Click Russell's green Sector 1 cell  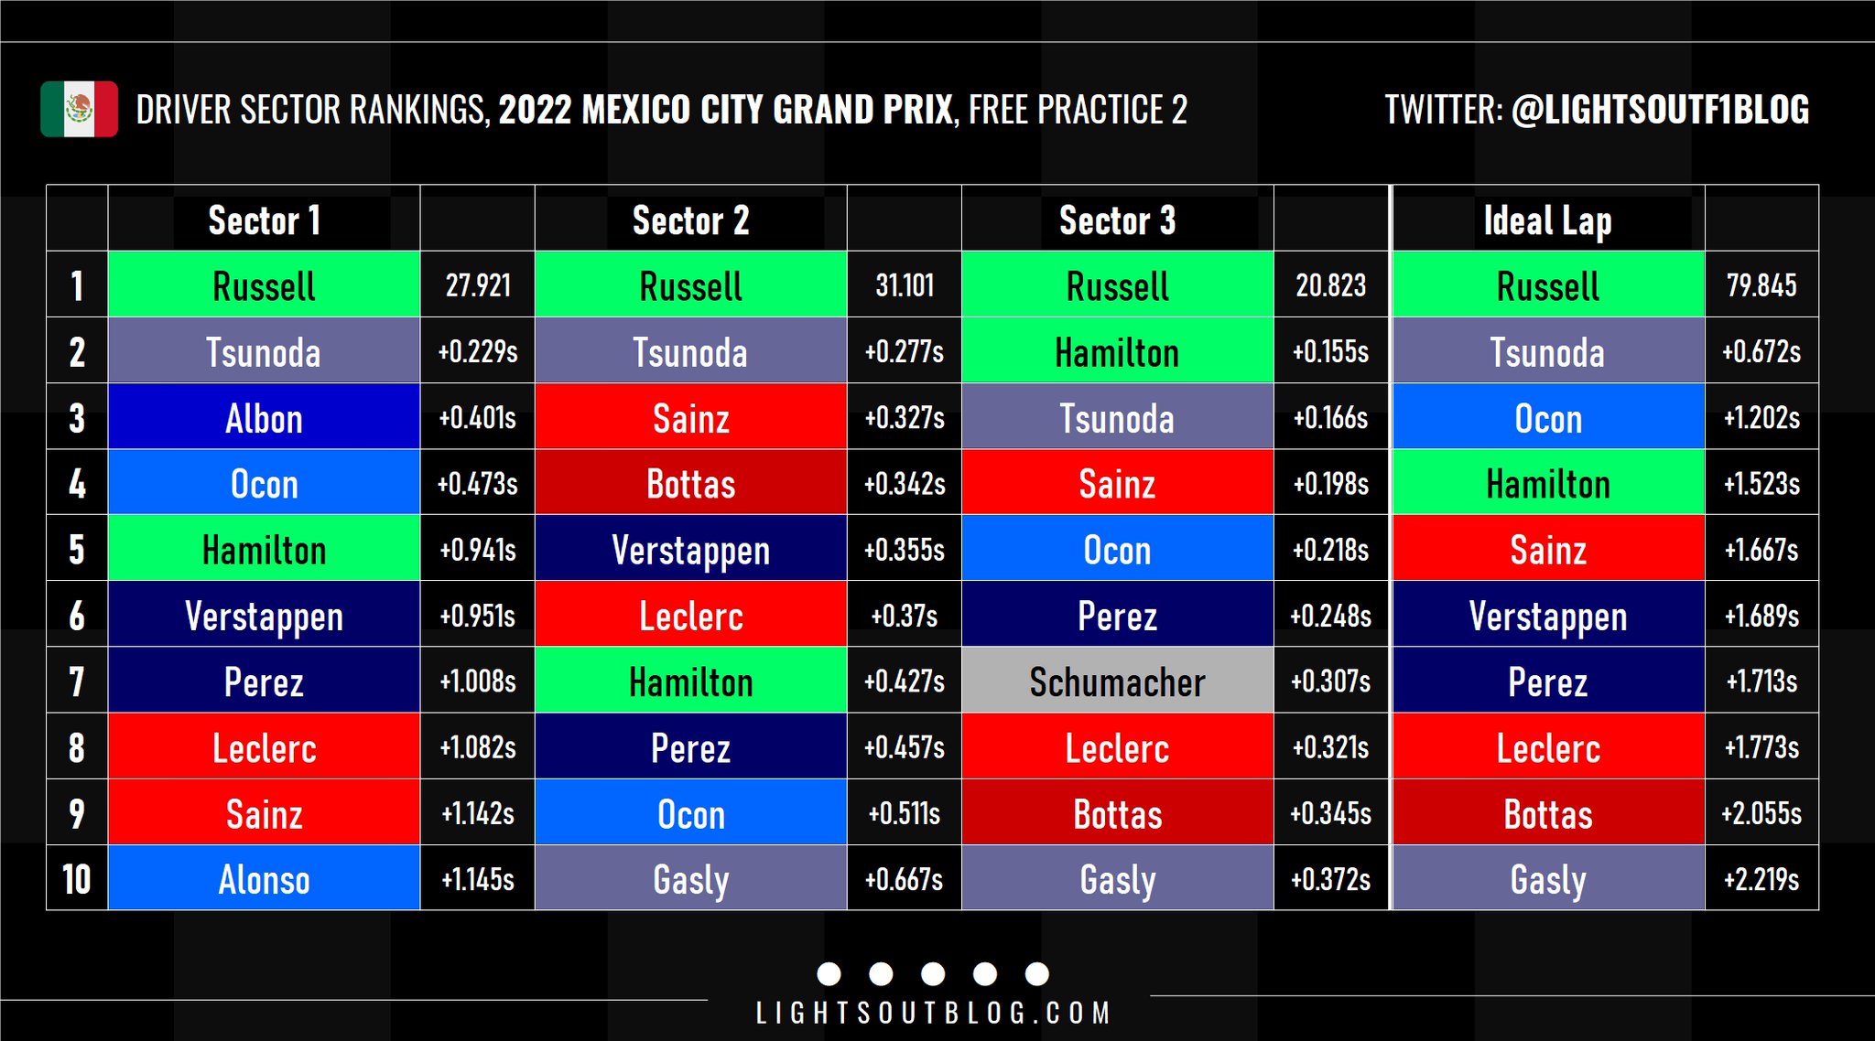tap(264, 285)
